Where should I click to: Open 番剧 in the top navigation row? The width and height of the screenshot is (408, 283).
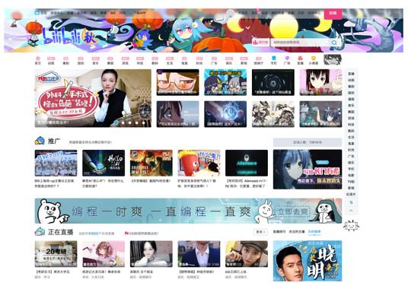tap(65, 60)
